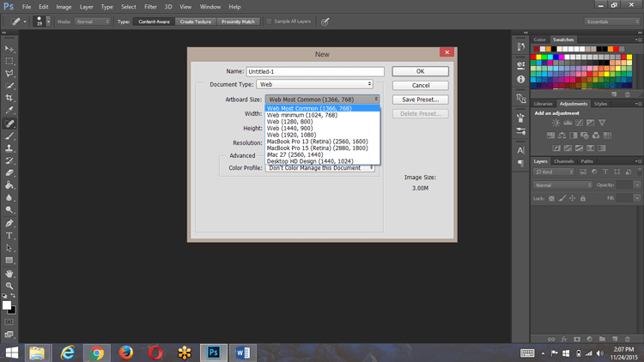Click OK in the New dialog
The width and height of the screenshot is (644, 362).
[x=420, y=71]
